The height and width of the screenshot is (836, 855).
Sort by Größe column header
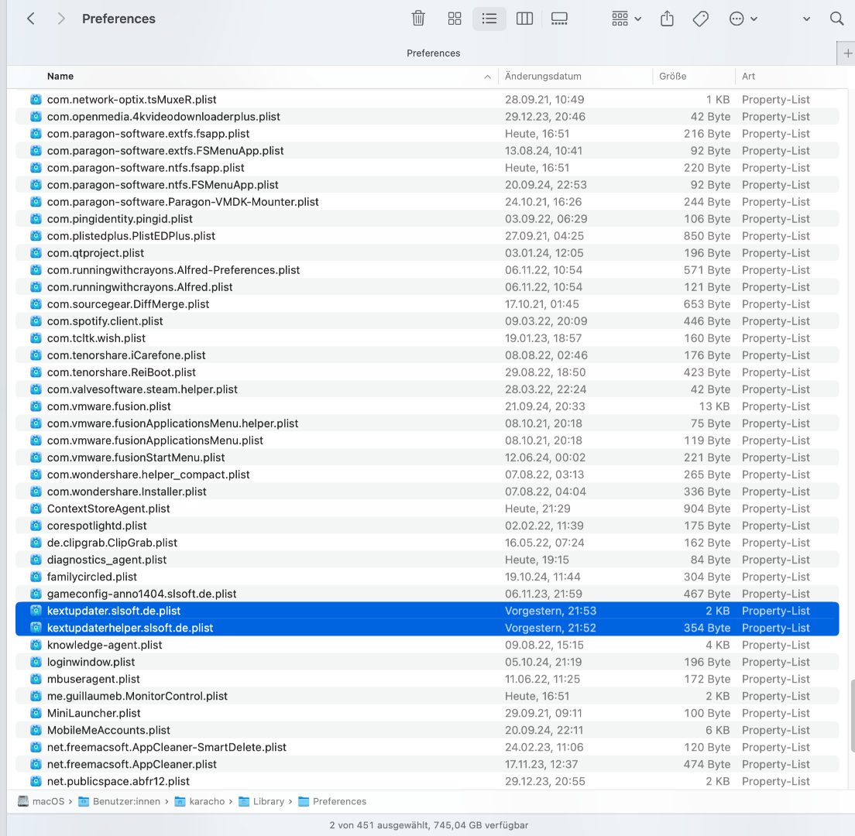coord(672,77)
